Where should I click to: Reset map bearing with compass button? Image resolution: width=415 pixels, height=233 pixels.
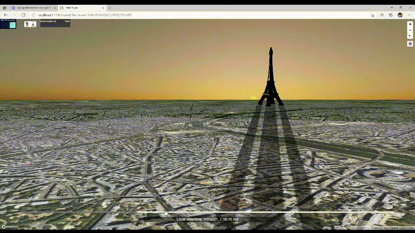tap(410, 36)
